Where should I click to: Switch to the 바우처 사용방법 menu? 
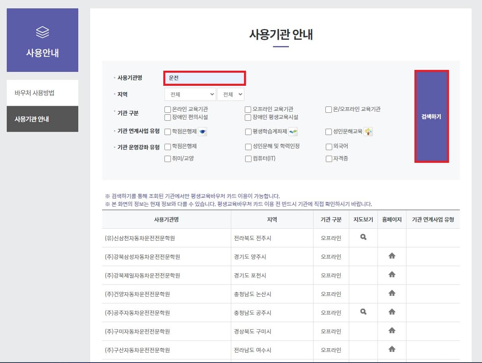pyautogui.click(x=43, y=93)
